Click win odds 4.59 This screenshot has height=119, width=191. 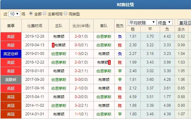pyautogui.click(x=133, y=97)
